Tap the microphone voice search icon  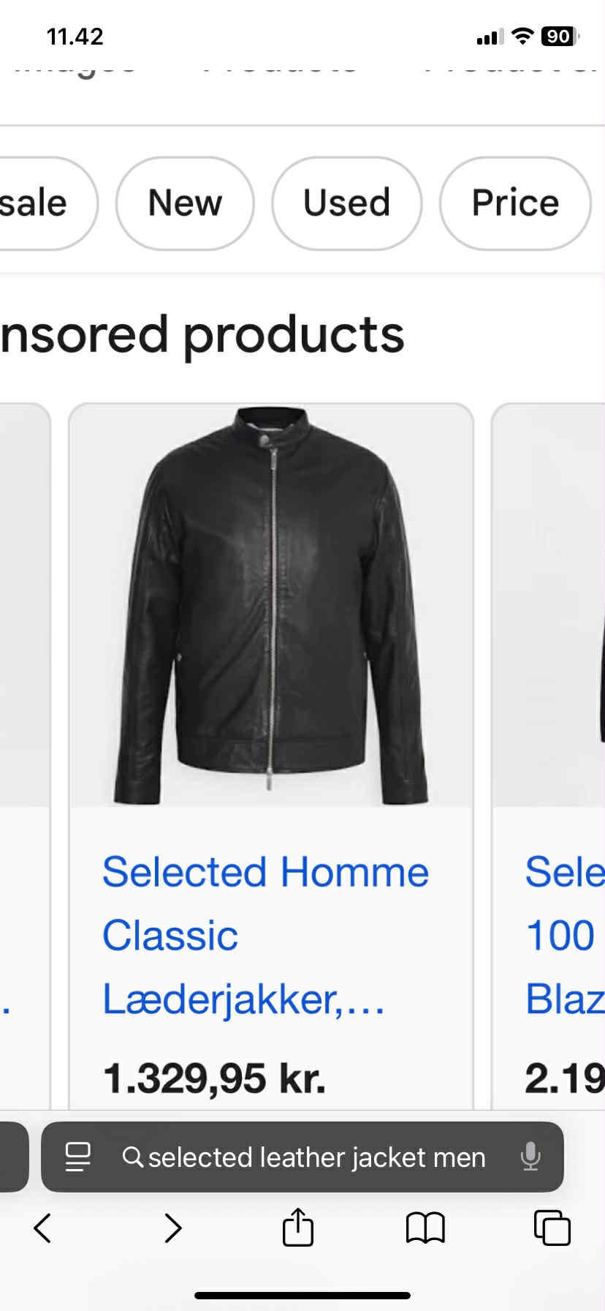530,1157
